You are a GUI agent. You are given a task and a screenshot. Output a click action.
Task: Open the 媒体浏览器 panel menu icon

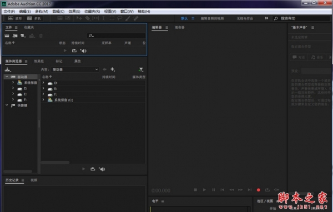(26, 61)
